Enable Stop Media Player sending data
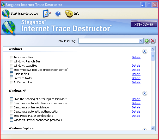 point(11,116)
